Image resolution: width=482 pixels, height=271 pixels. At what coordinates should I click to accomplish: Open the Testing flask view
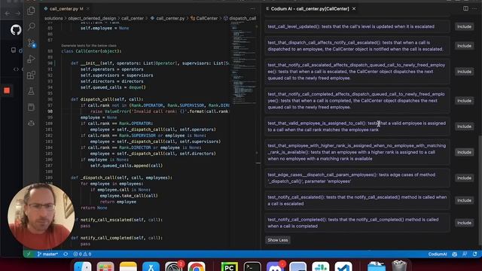click(x=31, y=91)
